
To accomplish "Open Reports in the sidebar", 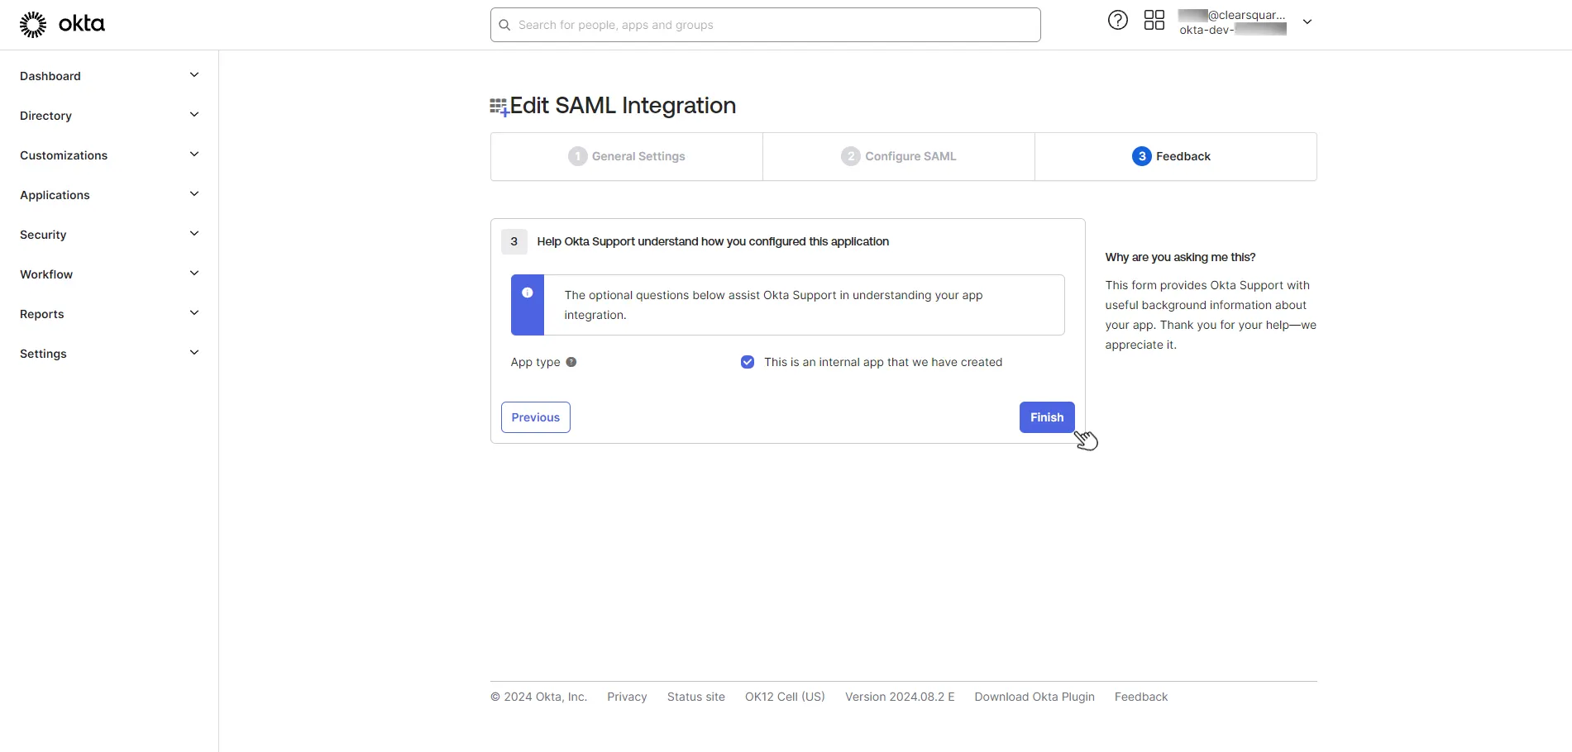I will pos(41,314).
